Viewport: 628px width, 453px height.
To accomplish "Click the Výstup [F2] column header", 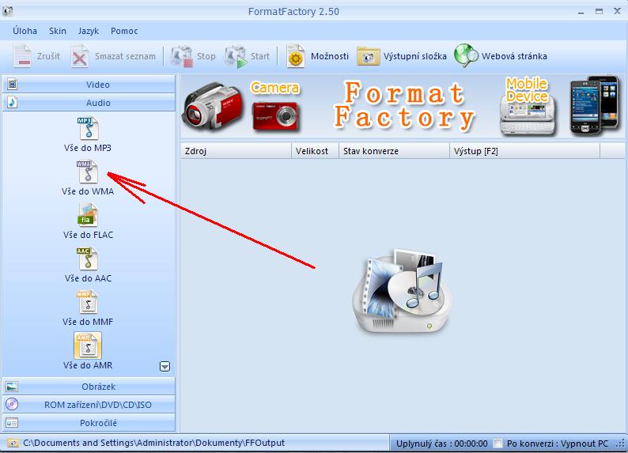I will [x=525, y=151].
